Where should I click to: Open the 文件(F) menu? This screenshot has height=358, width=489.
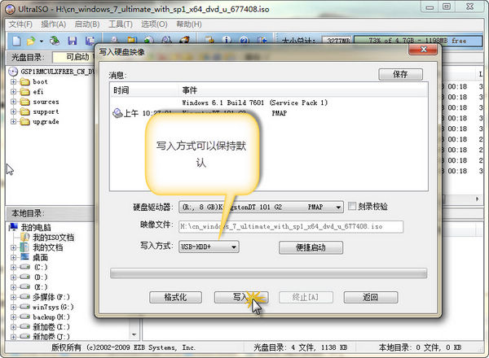point(20,24)
